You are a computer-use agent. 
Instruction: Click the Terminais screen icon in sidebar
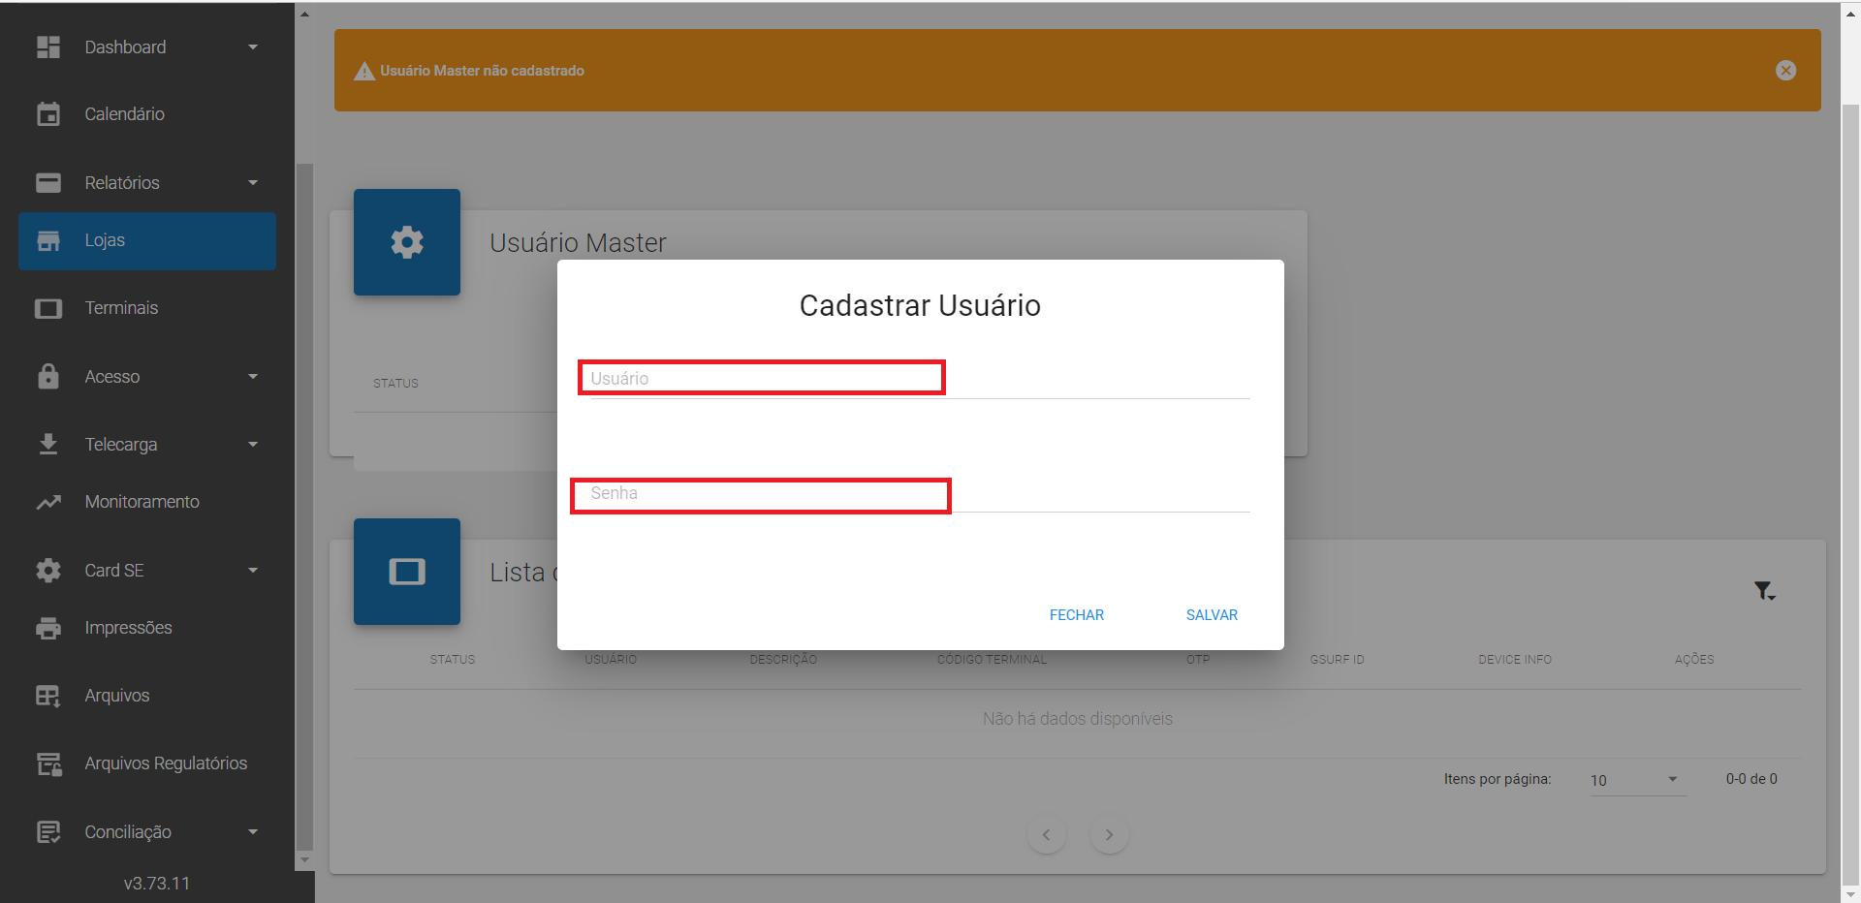(x=48, y=308)
